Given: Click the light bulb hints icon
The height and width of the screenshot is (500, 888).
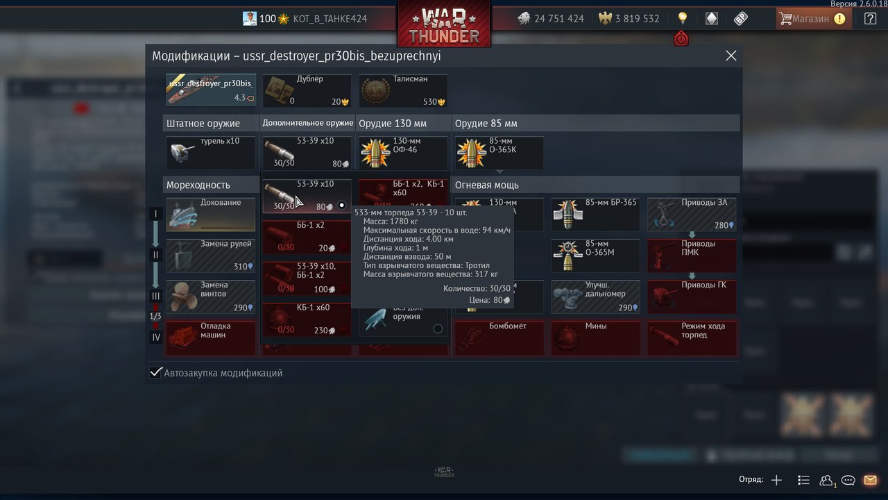Looking at the screenshot, I should pyautogui.click(x=682, y=19).
